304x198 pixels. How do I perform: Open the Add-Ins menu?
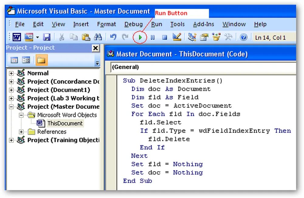coord(204,24)
